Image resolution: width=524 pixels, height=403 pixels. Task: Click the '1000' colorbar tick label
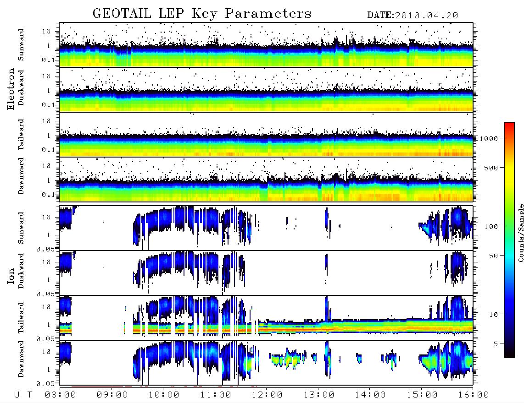coord(489,139)
